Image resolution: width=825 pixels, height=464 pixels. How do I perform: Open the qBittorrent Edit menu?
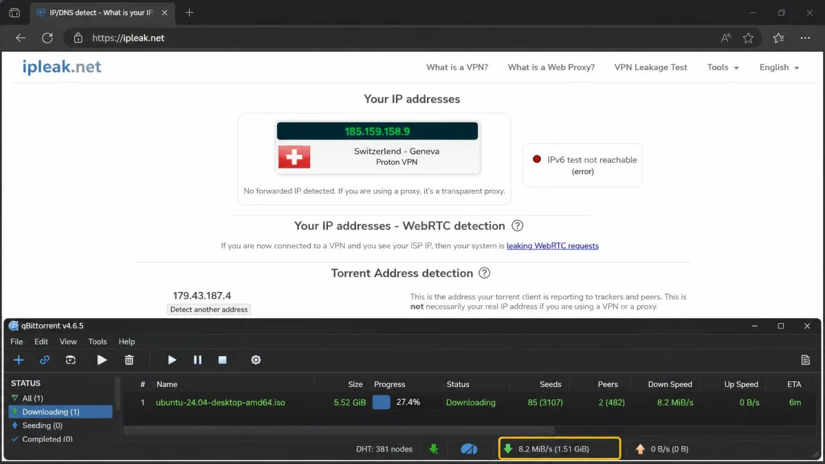pyautogui.click(x=41, y=342)
